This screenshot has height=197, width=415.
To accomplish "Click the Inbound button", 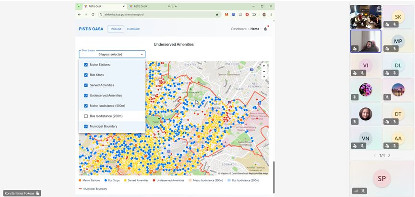I will click(x=116, y=29).
